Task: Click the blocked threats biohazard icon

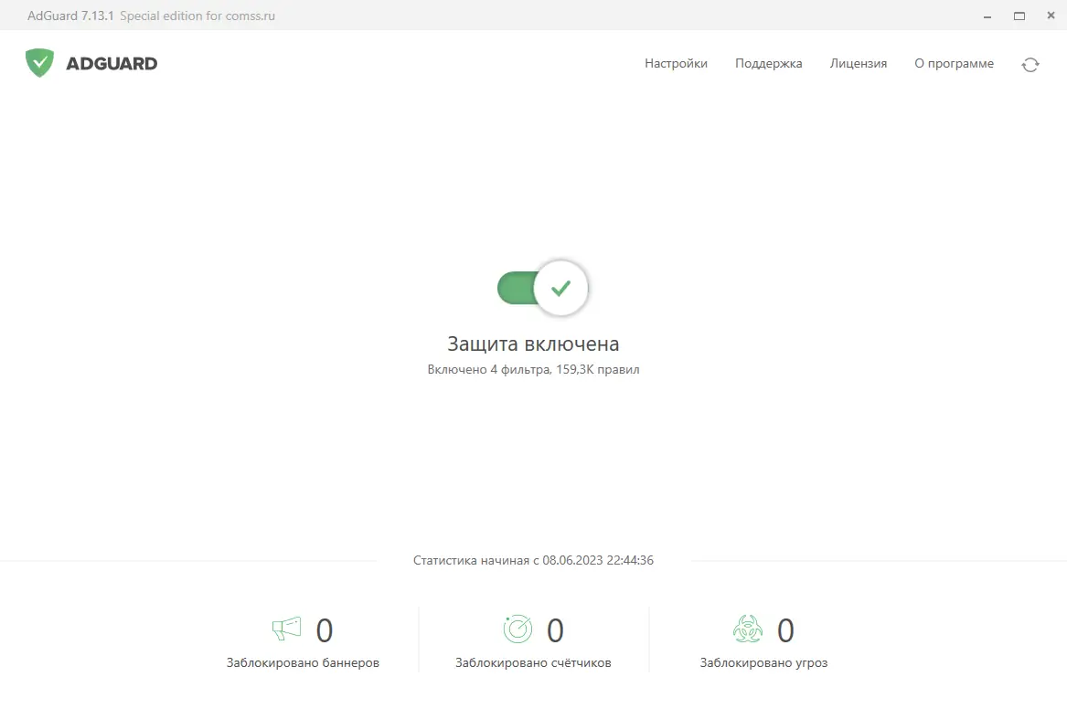Action: click(748, 628)
